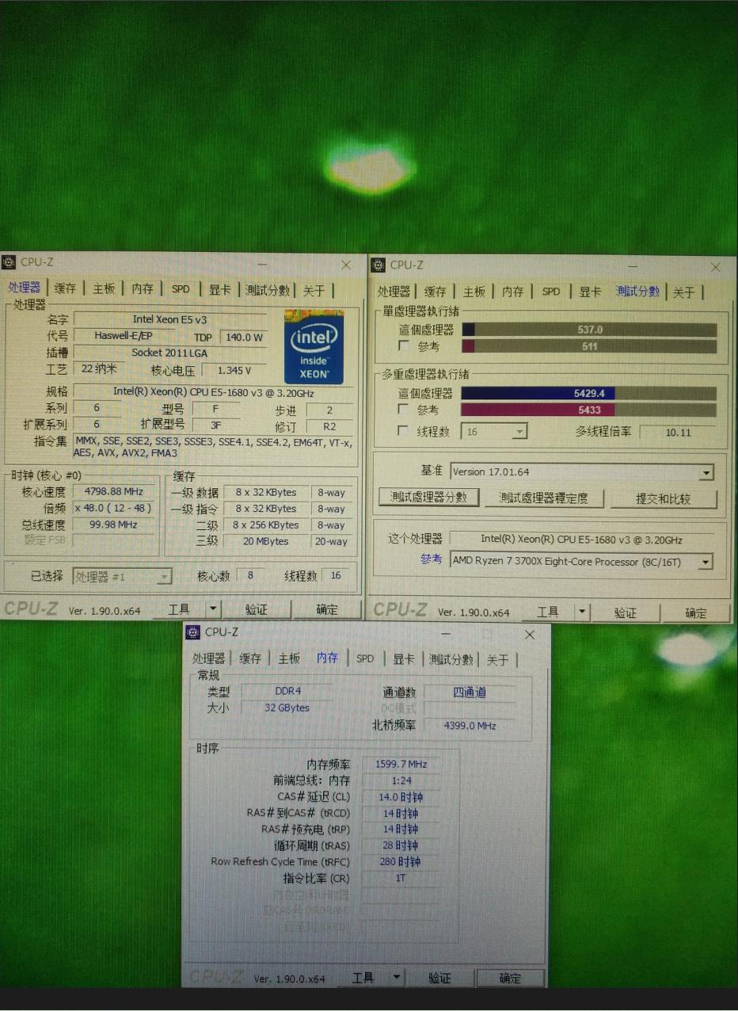This screenshot has width=738, height=1011.
Task: Open the 基准 Version 17.01.64 dropdown
Action: (x=582, y=472)
